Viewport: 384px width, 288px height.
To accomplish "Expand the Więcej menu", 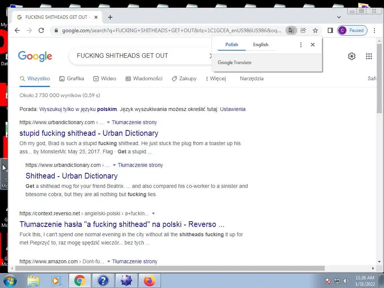I will pyautogui.click(x=216, y=79).
